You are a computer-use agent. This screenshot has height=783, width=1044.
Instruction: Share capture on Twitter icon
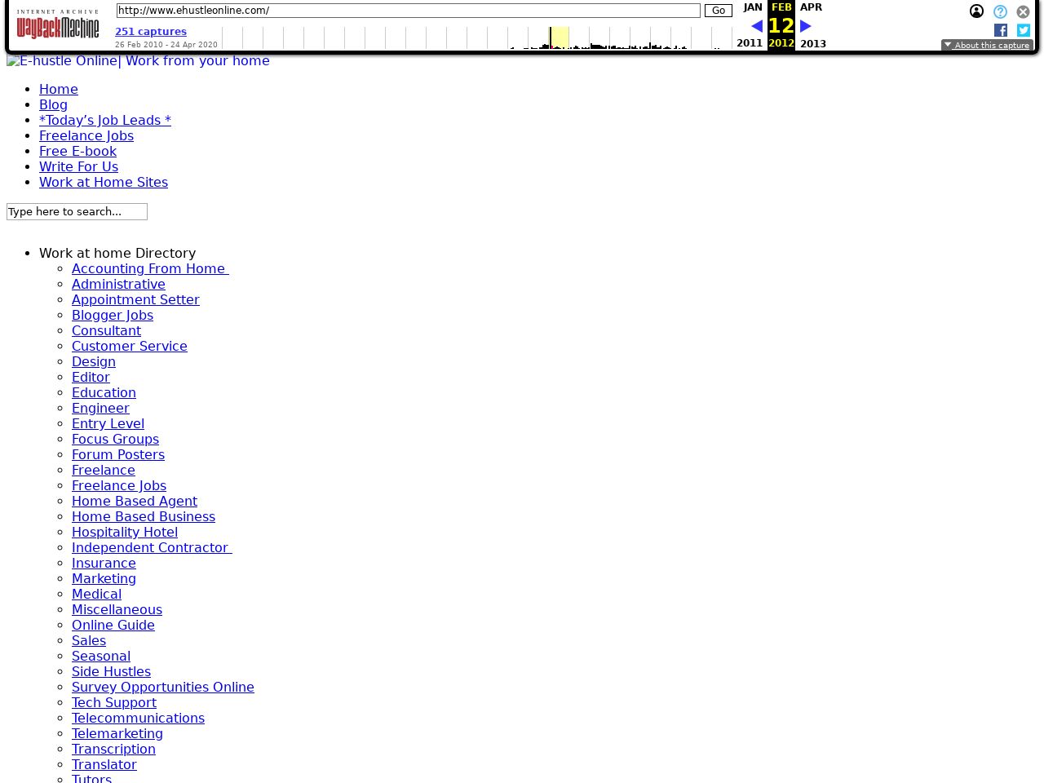point(1024,30)
